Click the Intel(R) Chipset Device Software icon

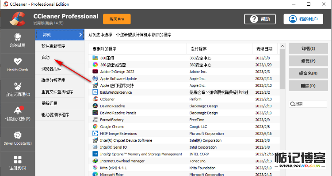[95, 140]
